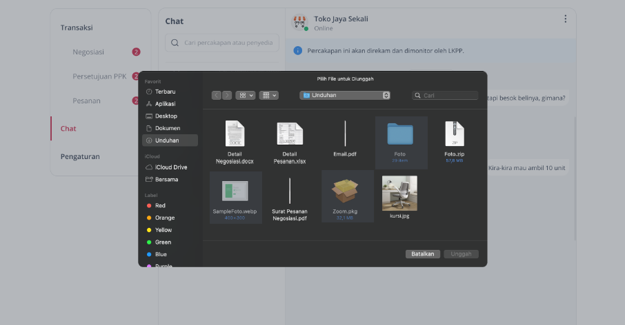Go to Negosiasi menu item
Viewport: 625px width, 325px height.
tap(88, 52)
